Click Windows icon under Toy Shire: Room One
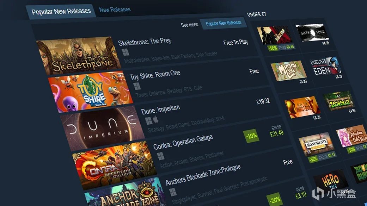 click(137, 86)
